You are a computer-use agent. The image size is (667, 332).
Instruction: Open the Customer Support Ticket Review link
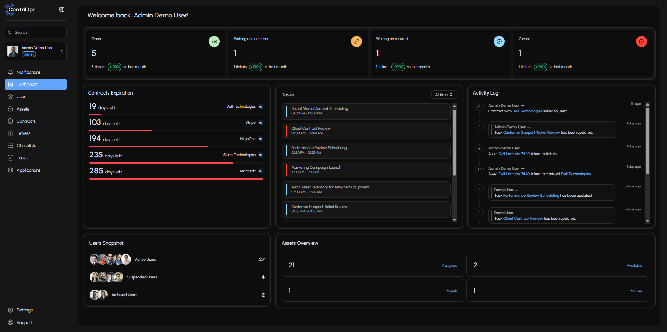[x=531, y=132]
